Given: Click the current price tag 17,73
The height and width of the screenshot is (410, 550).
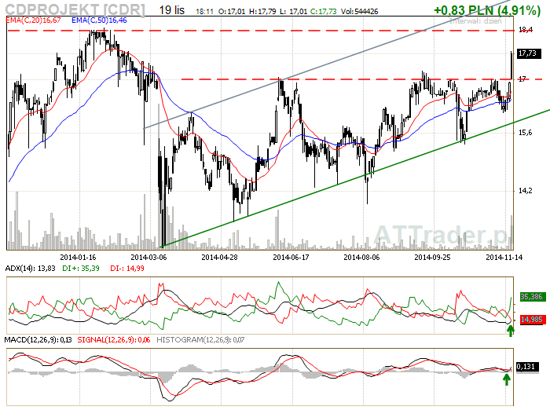Looking at the screenshot, I should pos(528,53).
